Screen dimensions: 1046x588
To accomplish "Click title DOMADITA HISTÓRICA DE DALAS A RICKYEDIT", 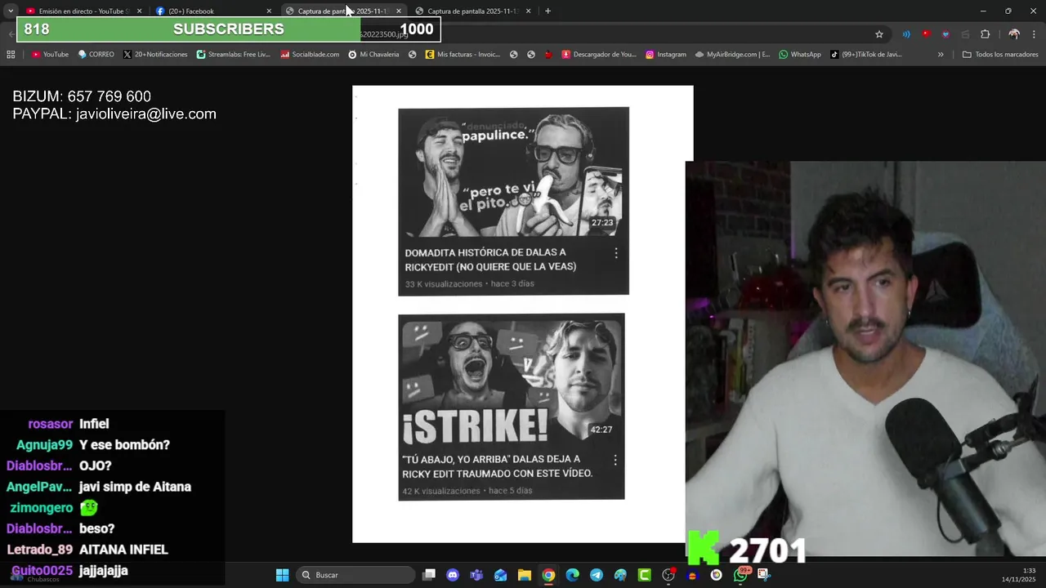I will (x=490, y=260).
